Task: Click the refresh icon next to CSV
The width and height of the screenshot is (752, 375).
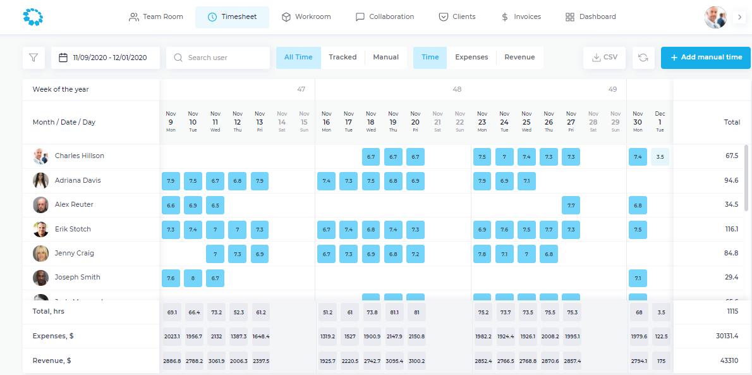Action: 643,58
